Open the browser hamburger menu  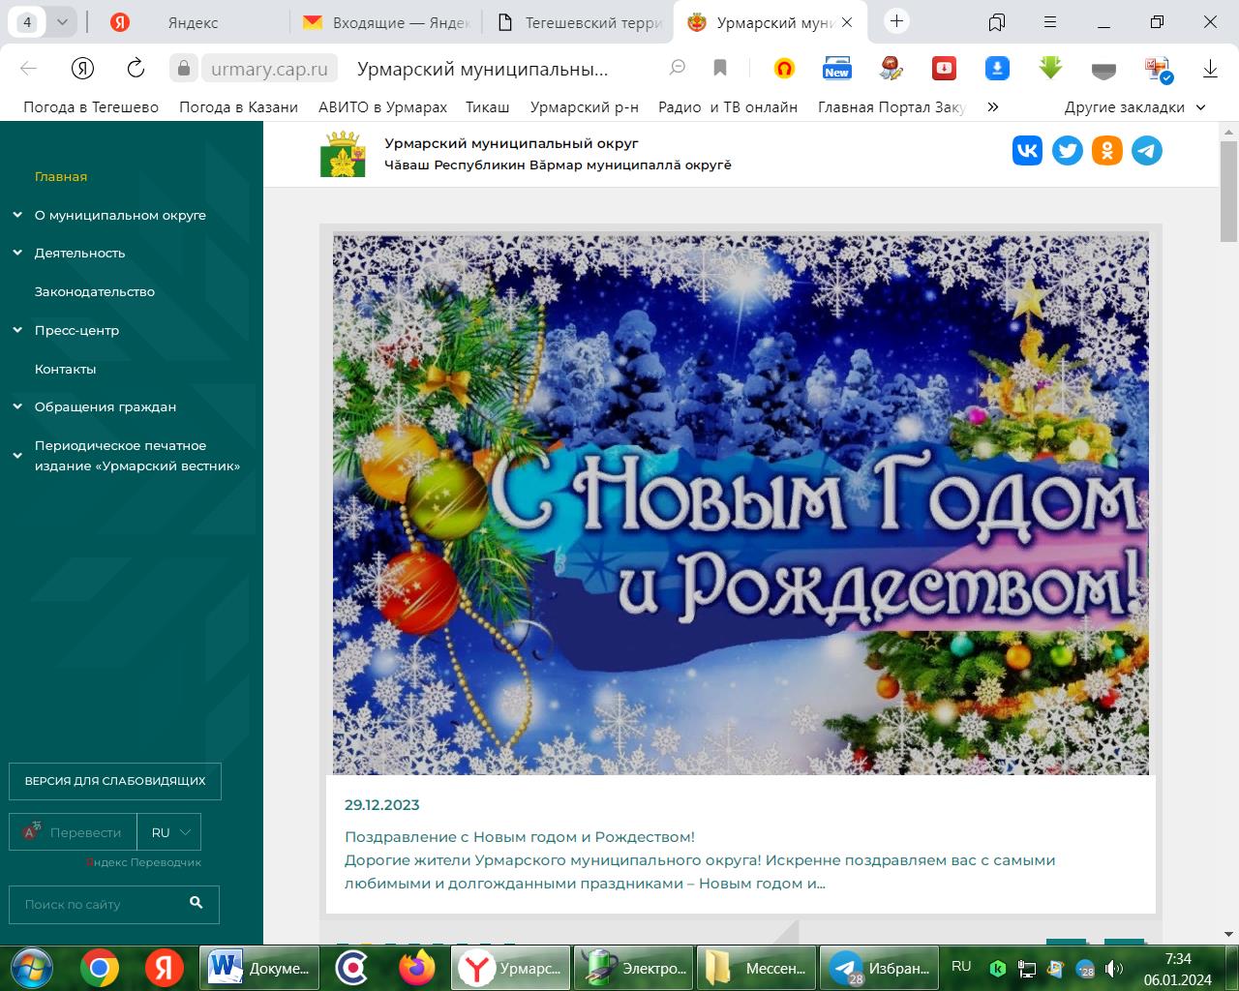1050,21
